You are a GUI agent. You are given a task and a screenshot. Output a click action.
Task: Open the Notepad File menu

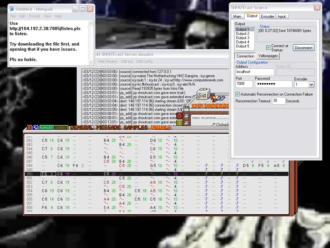pyautogui.click(x=13, y=16)
